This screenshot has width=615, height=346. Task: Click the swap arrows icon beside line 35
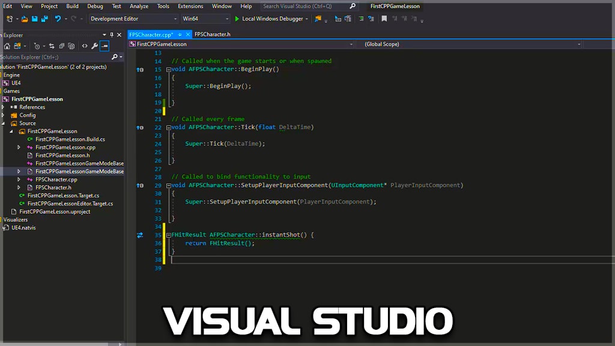pos(140,235)
